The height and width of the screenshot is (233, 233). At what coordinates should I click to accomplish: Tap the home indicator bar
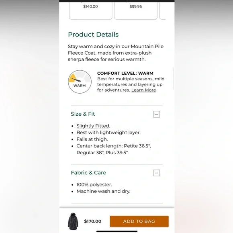(x=117, y=231)
